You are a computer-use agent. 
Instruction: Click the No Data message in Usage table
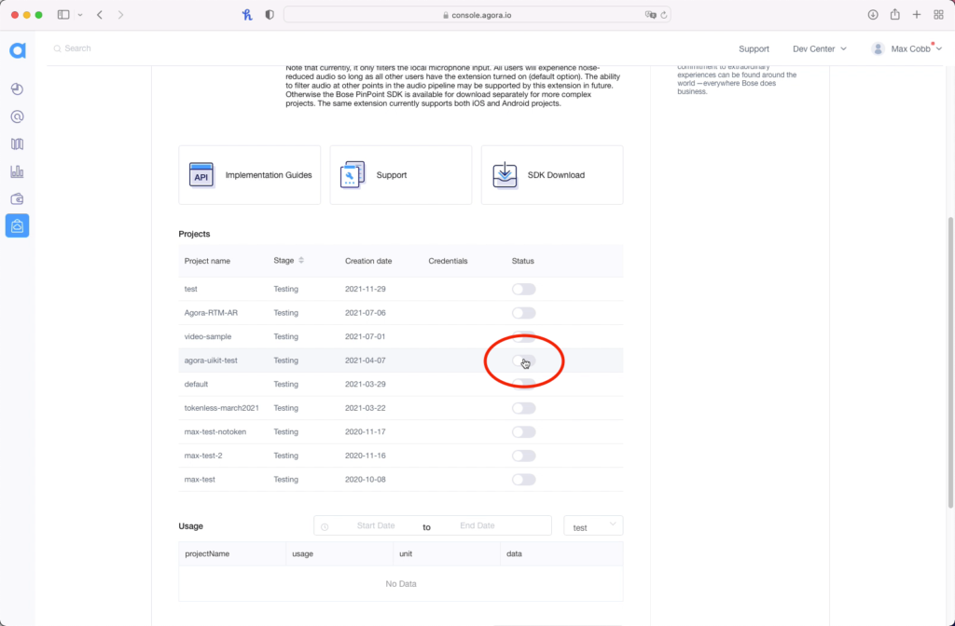point(401,584)
